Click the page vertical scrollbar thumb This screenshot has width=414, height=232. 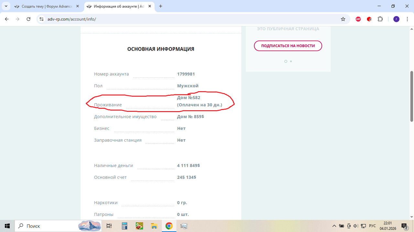[x=411, y=96]
